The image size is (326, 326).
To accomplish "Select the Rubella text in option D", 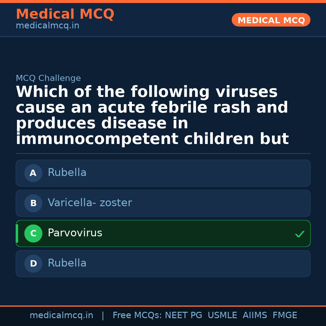I will tap(67, 263).
